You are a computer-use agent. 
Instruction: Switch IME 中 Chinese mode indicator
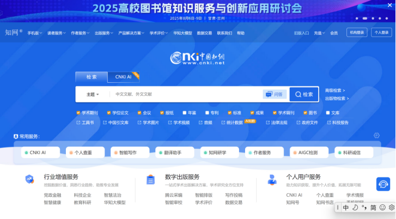tap(346, 208)
